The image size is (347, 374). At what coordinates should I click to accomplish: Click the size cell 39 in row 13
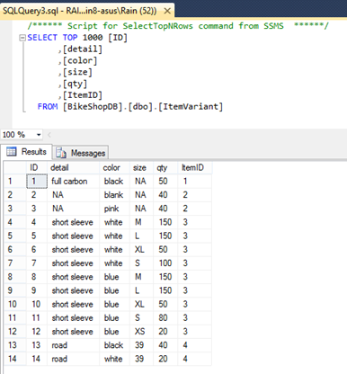[141, 345]
